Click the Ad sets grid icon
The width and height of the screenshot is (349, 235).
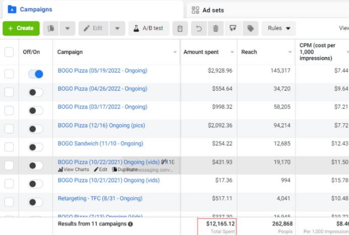tap(195, 10)
